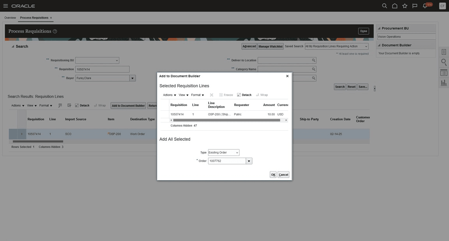The image size is (449, 241).
Task: Click Cancel in the dialog
Action: pyautogui.click(x=283, y=175)
